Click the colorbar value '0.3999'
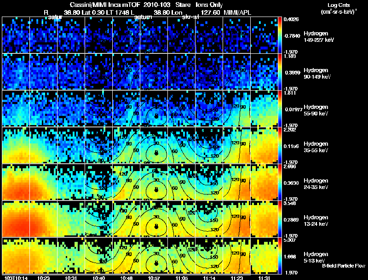This screenshot has height=280, width=368. (293, 73)
